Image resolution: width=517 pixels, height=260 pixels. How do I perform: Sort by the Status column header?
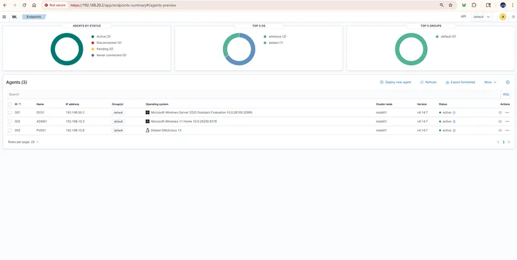(443, 105)
